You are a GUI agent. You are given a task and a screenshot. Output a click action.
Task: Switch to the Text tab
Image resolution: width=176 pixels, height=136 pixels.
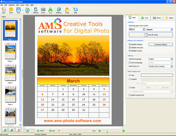coord(144,18)
